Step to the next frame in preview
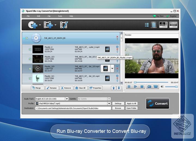196x141 pixels. (x=136, y=86)
